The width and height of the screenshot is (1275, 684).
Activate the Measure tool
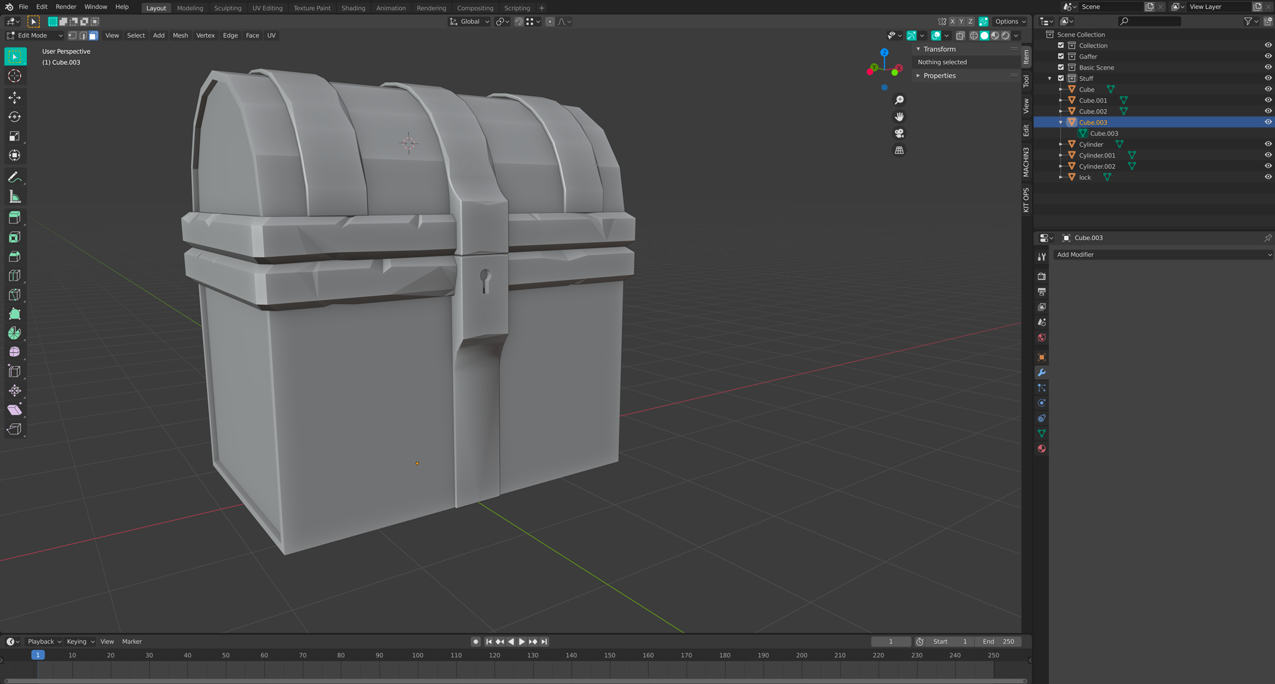pyautogui.click(x=14, y=197)
